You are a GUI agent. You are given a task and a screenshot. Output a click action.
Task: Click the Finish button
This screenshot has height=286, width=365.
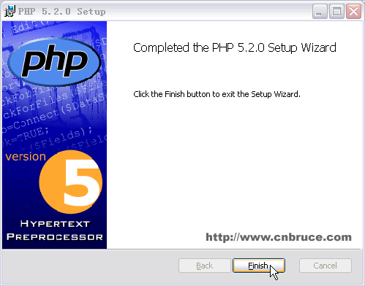point(259,266)
